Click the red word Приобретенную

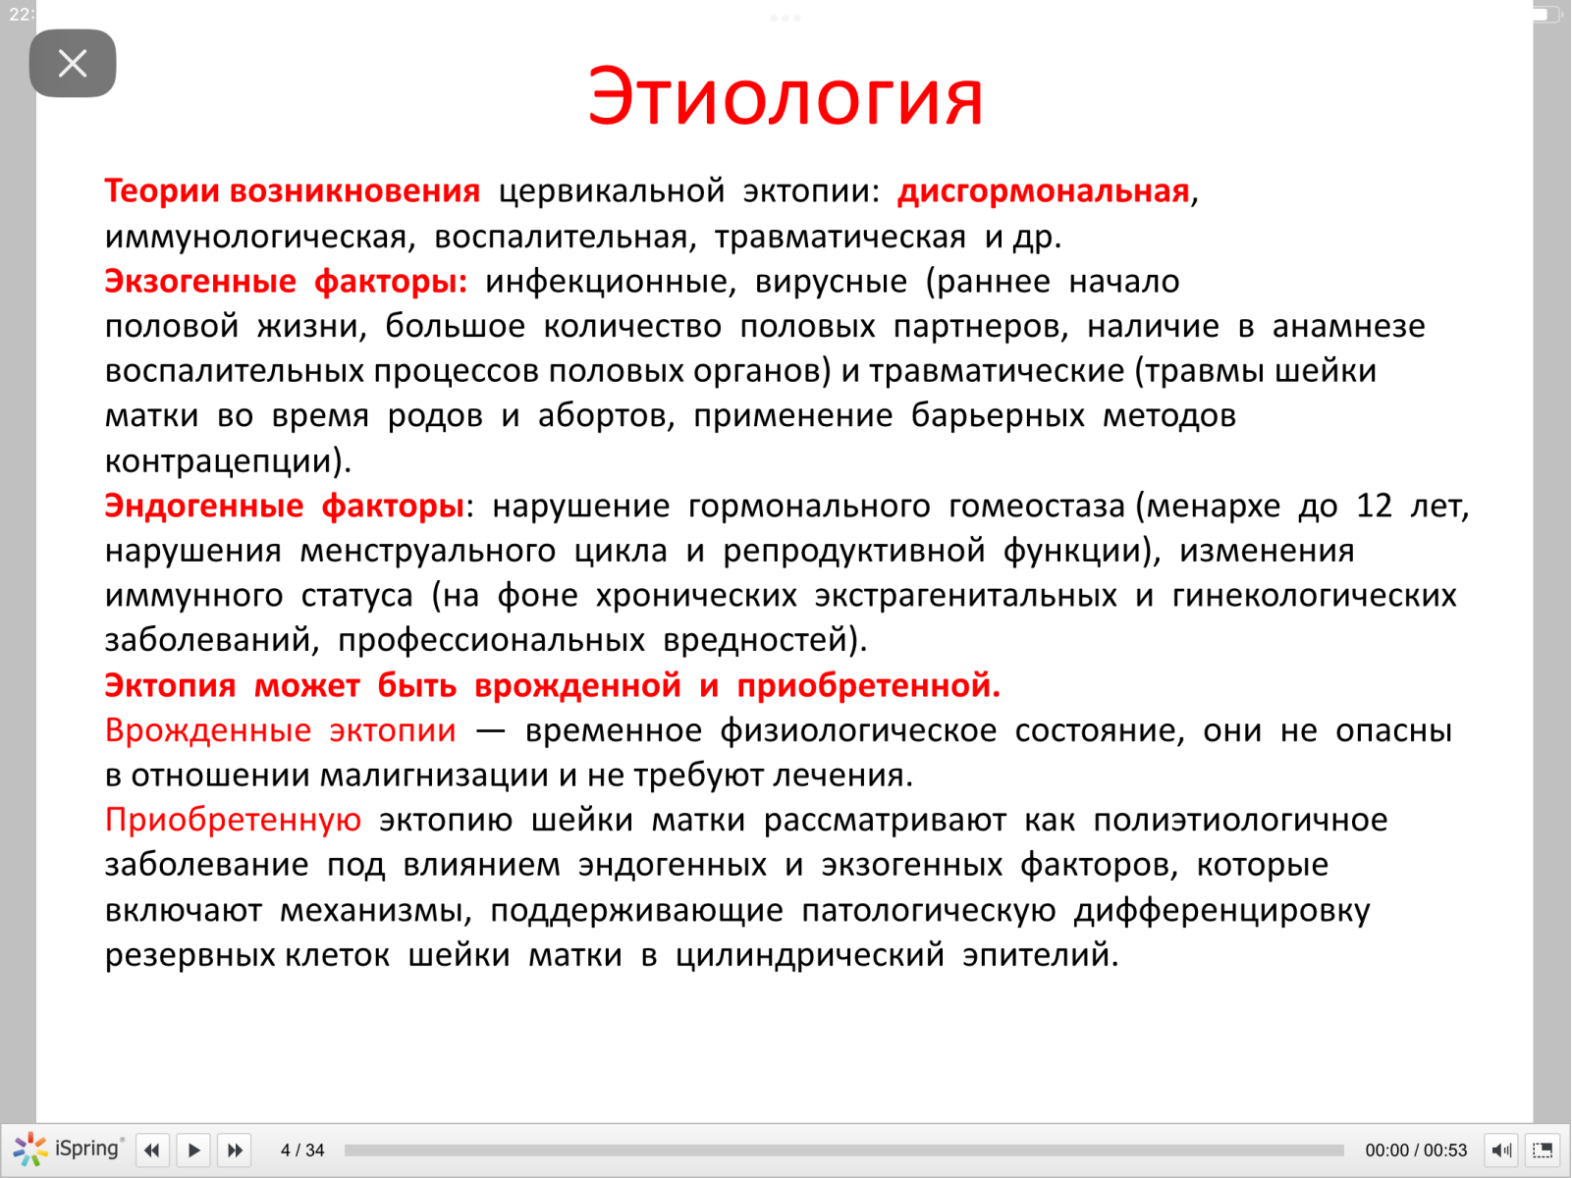234,820
